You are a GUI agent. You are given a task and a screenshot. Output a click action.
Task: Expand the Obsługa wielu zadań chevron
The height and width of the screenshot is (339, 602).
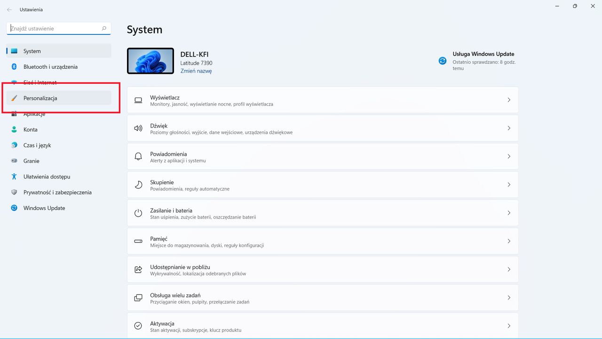click(508, 298)
